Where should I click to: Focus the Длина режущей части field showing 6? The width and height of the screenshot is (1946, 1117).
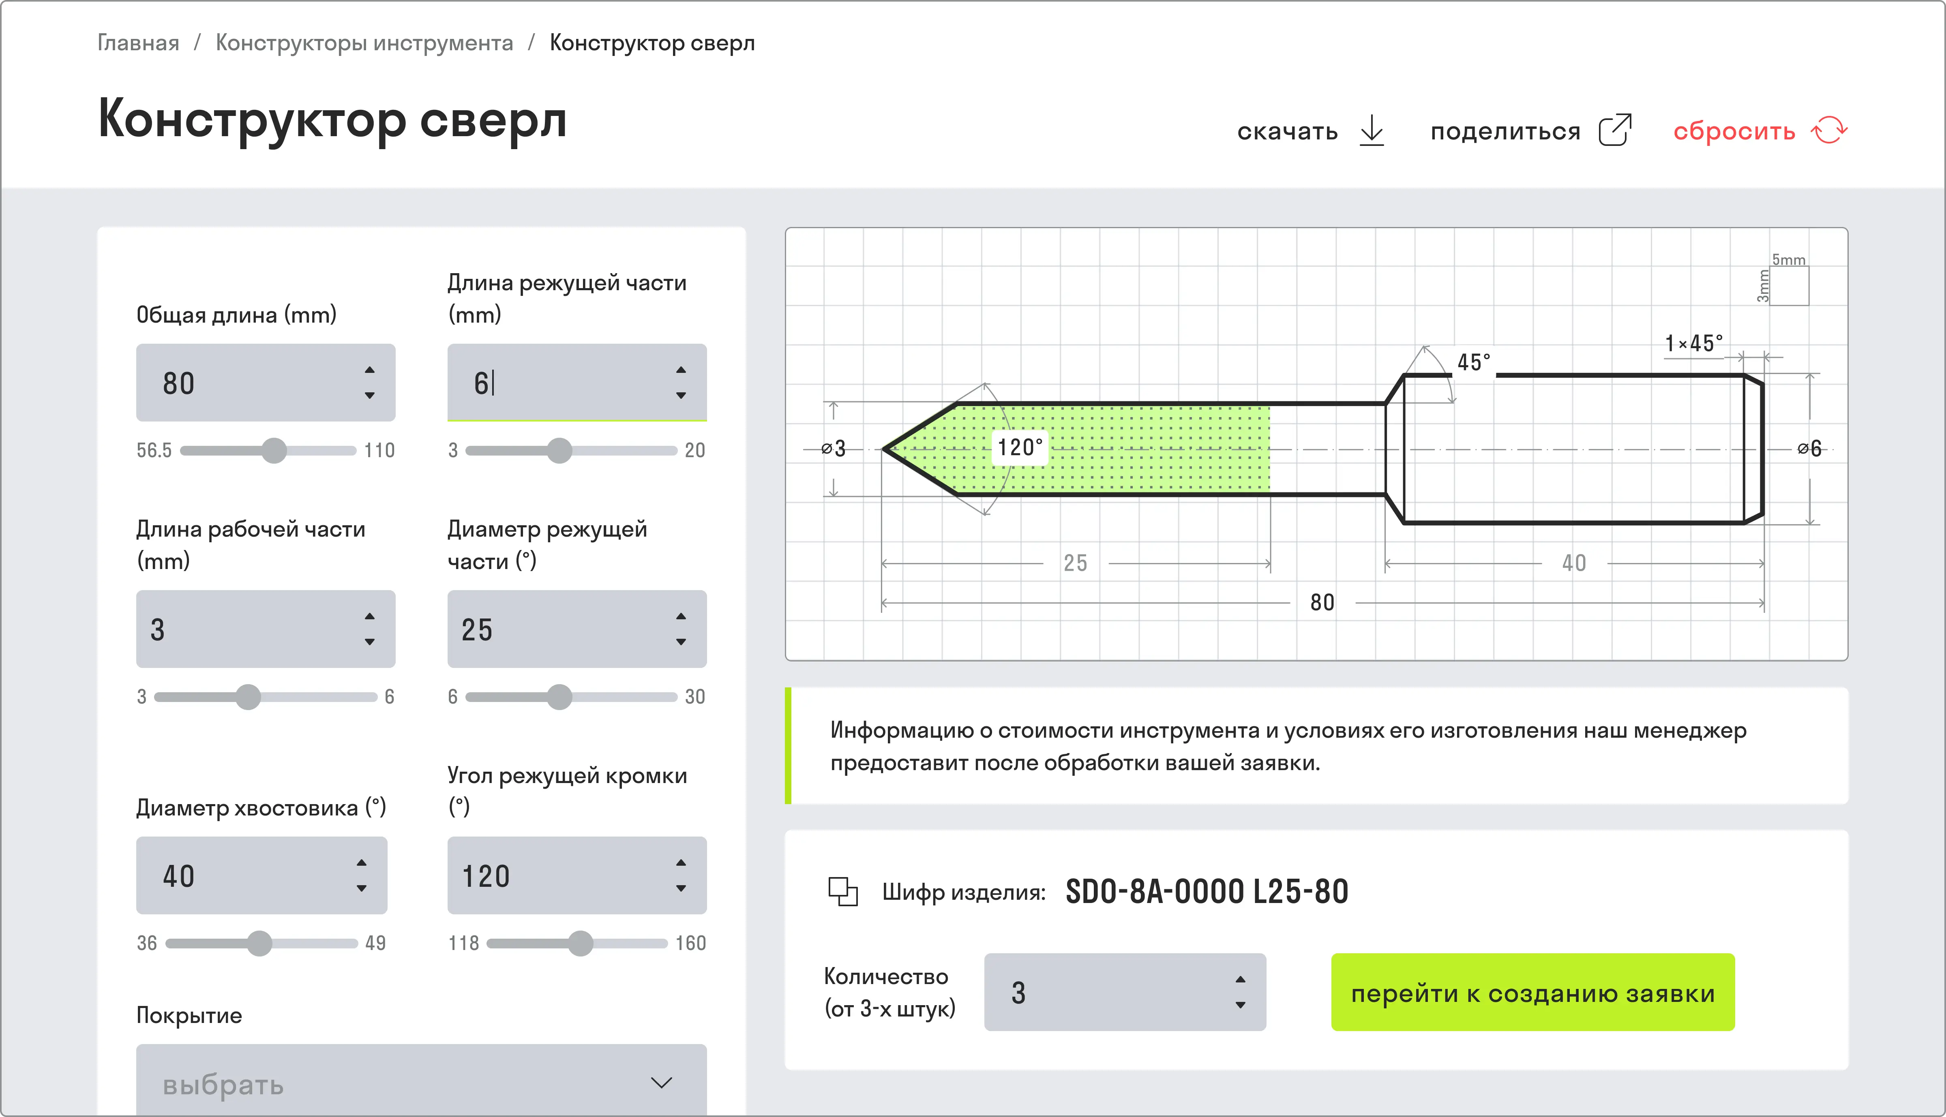coord(577,382)
